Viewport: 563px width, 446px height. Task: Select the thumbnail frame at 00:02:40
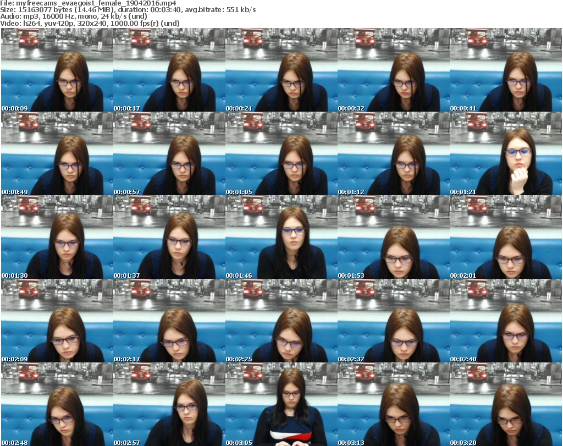pos(506,321)
